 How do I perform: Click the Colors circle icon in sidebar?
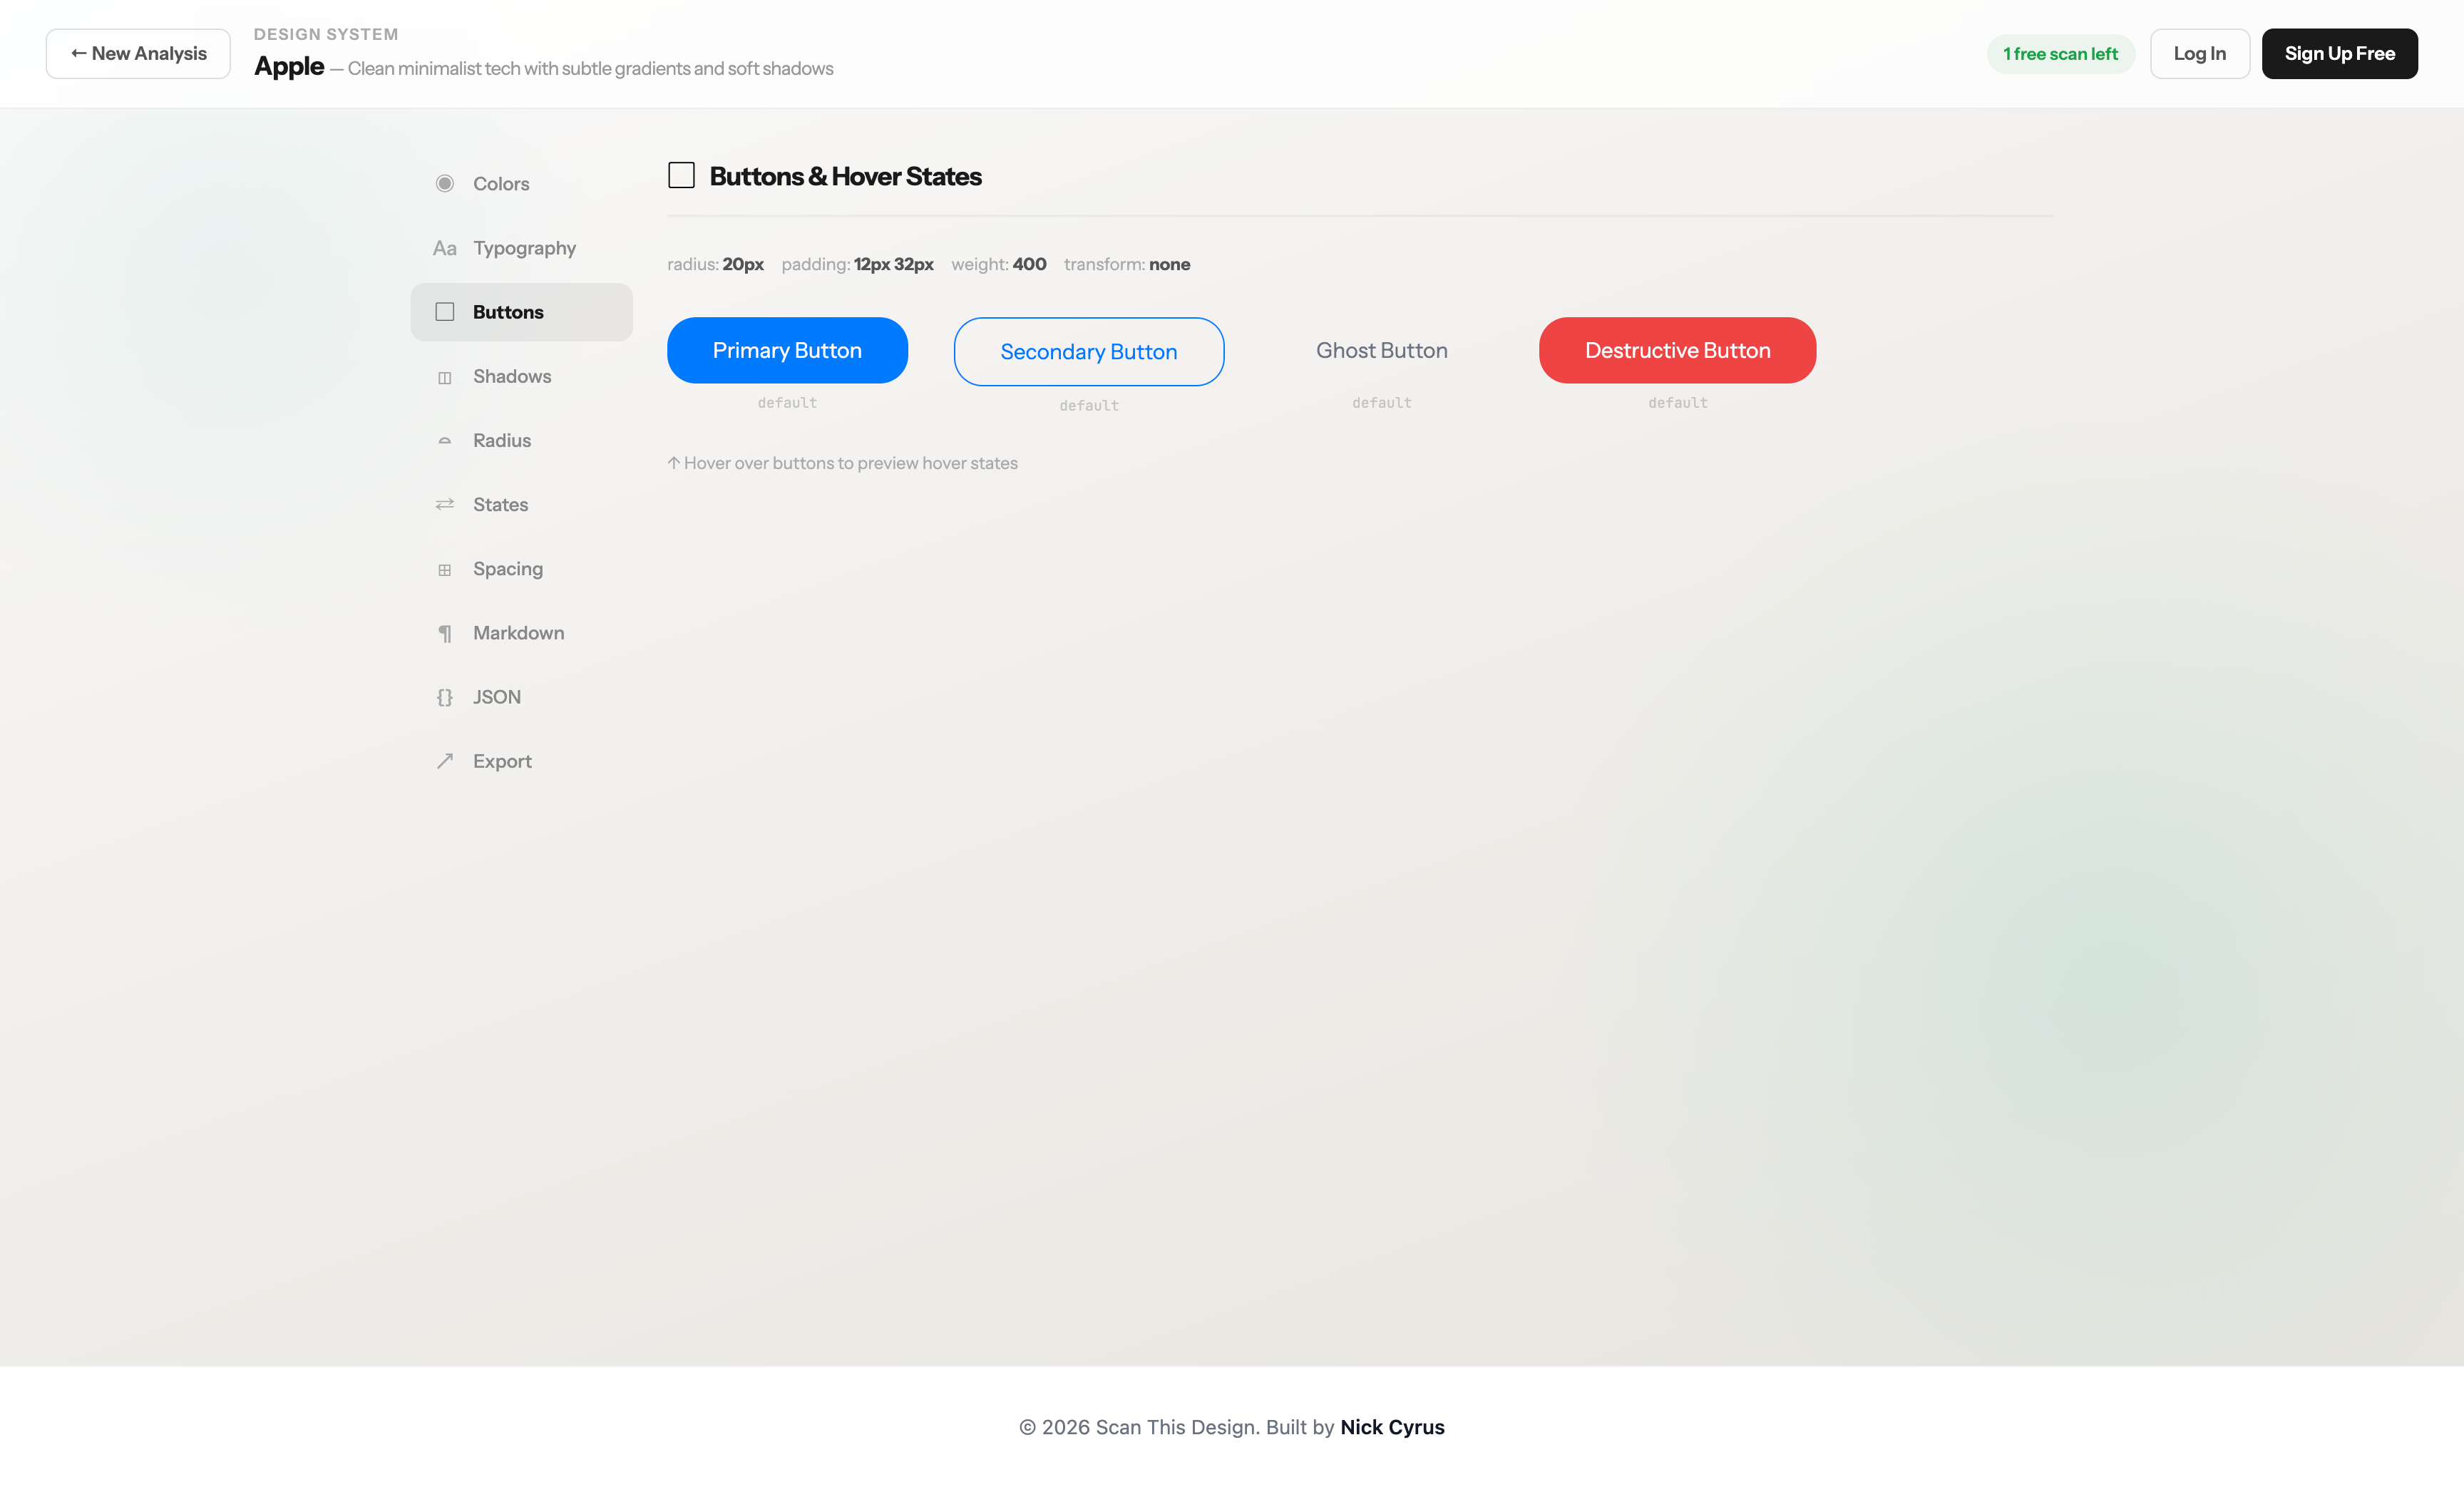[445, 183]
